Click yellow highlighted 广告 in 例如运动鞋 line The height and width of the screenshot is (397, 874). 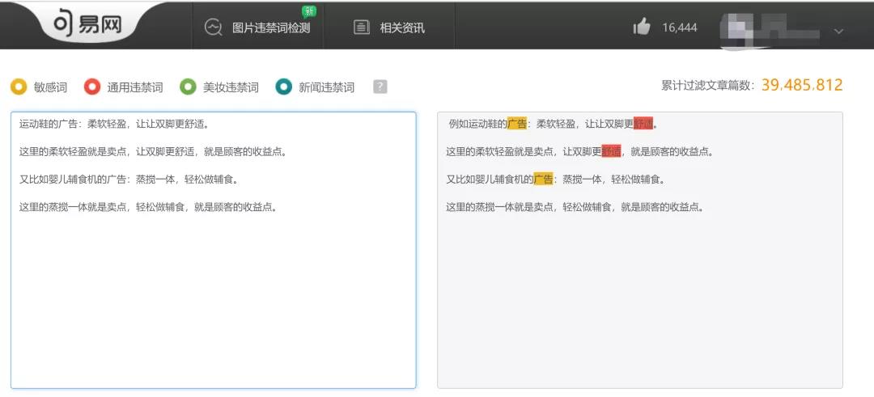[516, 124]
